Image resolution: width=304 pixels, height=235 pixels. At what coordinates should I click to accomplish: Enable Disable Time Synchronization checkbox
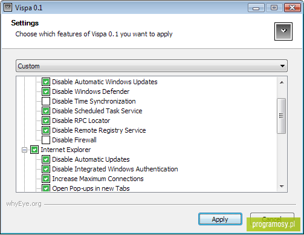click(x=46, y=101)
